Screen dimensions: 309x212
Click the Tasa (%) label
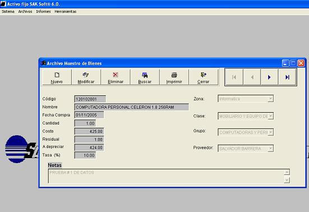pos(51,155)
